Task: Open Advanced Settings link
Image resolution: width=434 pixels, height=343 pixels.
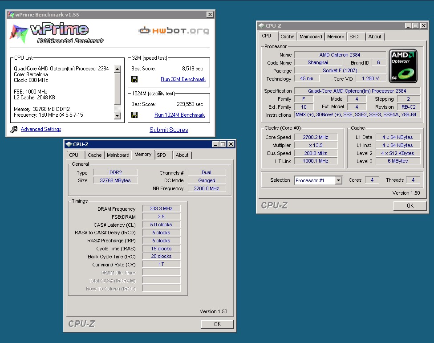Action: pos(41,129)
